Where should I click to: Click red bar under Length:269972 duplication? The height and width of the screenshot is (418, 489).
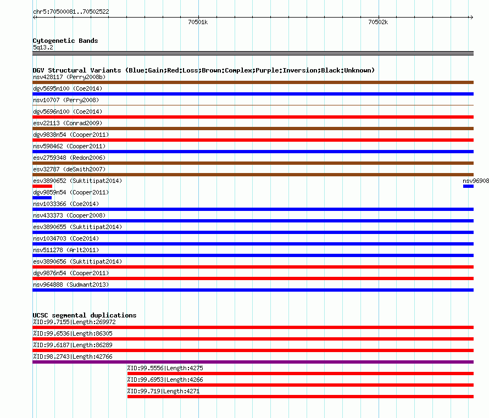pyautogui.click(x=253, y=327)
